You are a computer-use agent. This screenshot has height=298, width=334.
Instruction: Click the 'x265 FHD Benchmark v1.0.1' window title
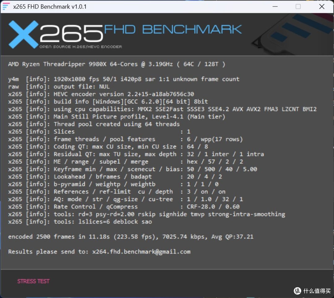(x=50, y=6)
